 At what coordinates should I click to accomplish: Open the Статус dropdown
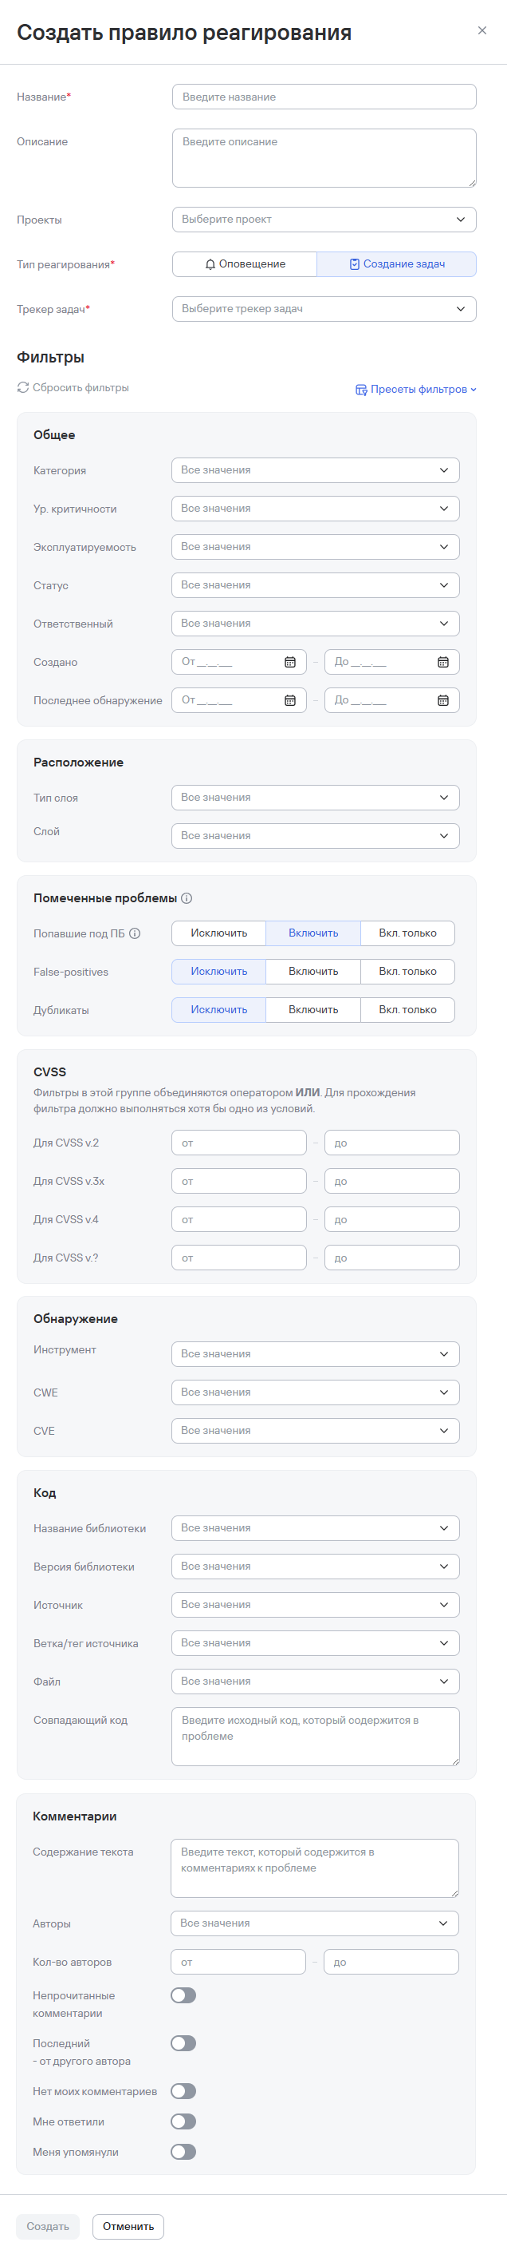[315, 584]
